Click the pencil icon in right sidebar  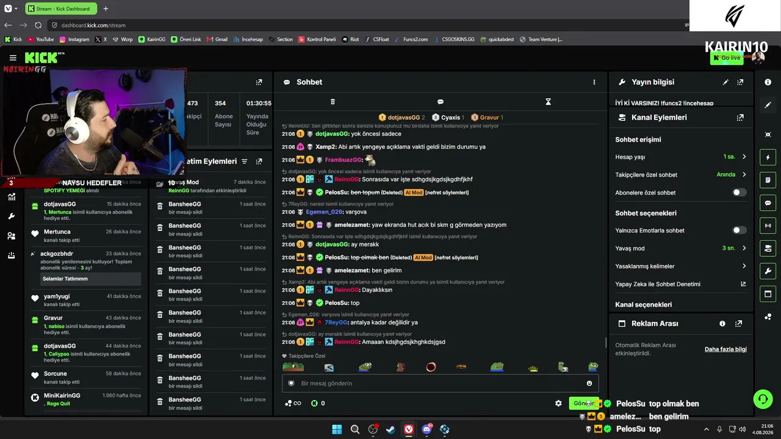[x=768, y=105]
